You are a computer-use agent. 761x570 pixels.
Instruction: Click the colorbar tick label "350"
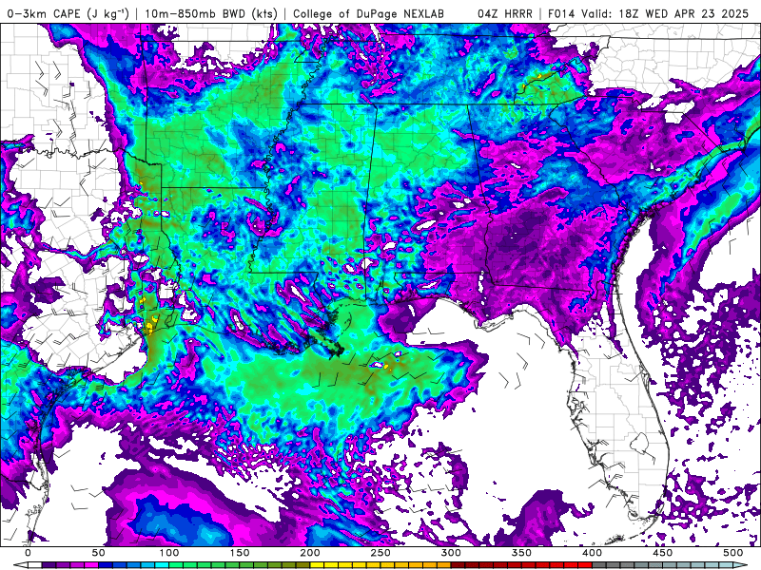[521, 553]
